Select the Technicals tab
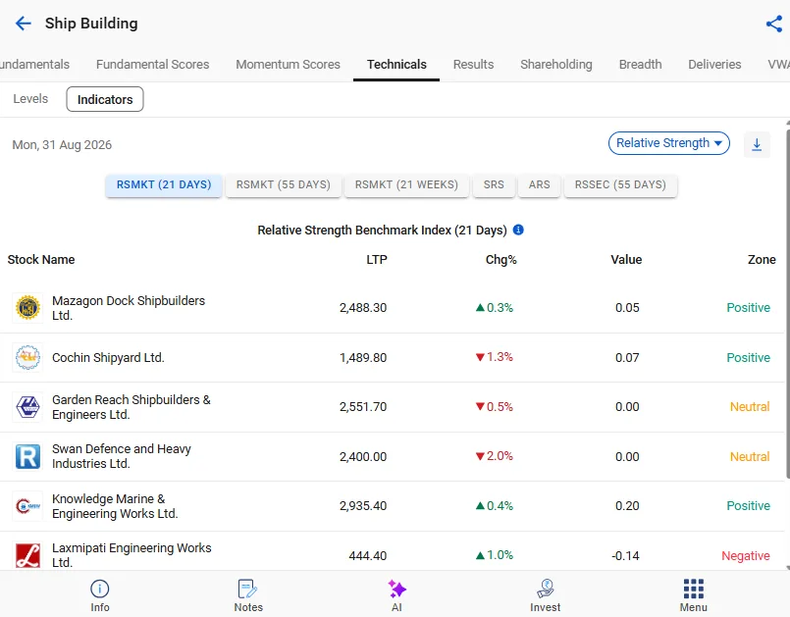 click(396, 65)
